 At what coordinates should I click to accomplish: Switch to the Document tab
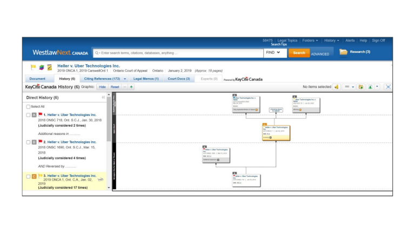pos(37,79)
